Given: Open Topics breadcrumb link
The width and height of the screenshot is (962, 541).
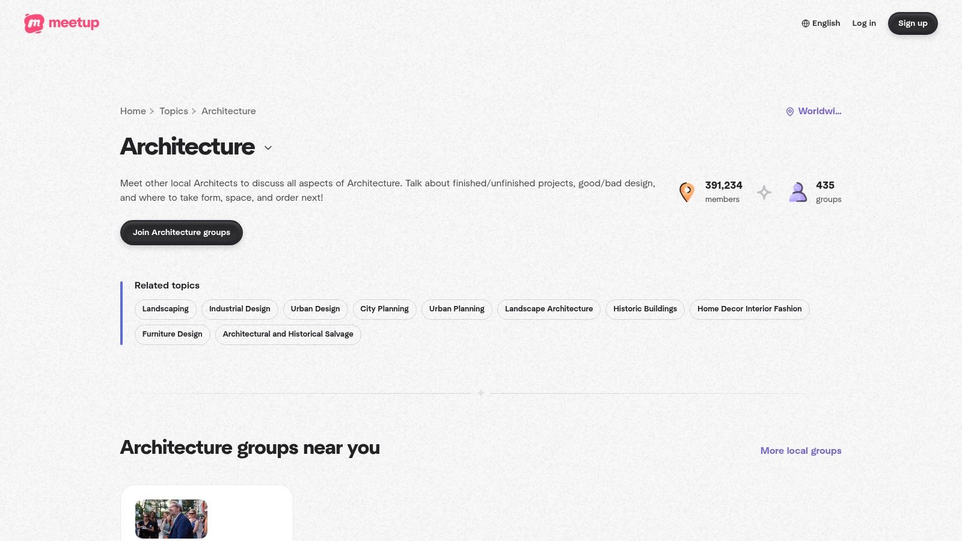Looking at the screenshot, I should pos(174,111).
